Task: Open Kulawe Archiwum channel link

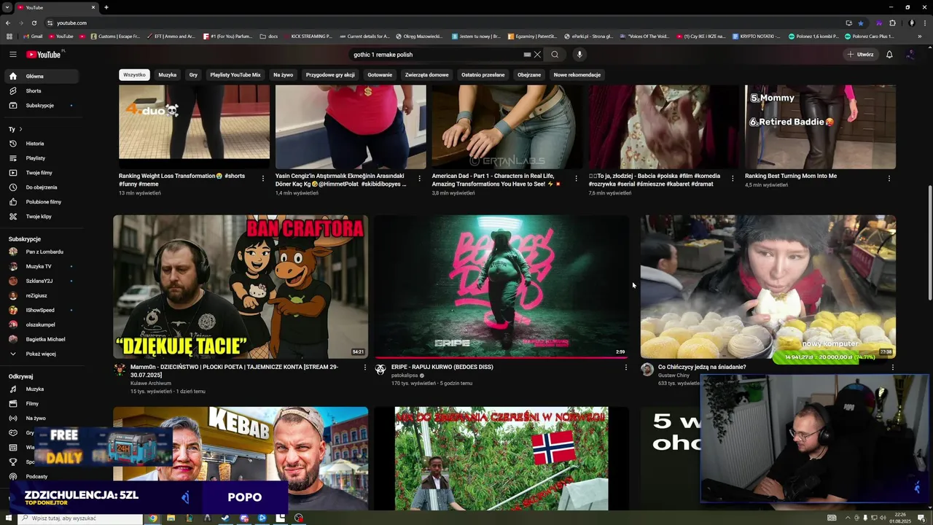Action: pyautogui.click(x=151, y=384)
